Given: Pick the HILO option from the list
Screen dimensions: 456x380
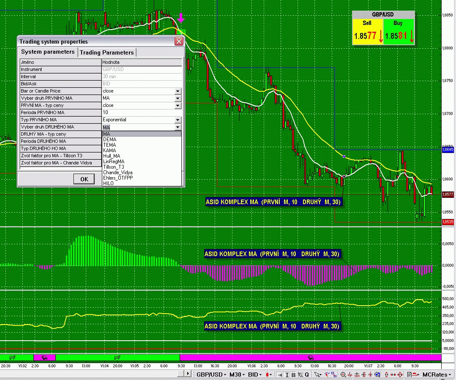Looking at the screenshot, I should [108, 183].
